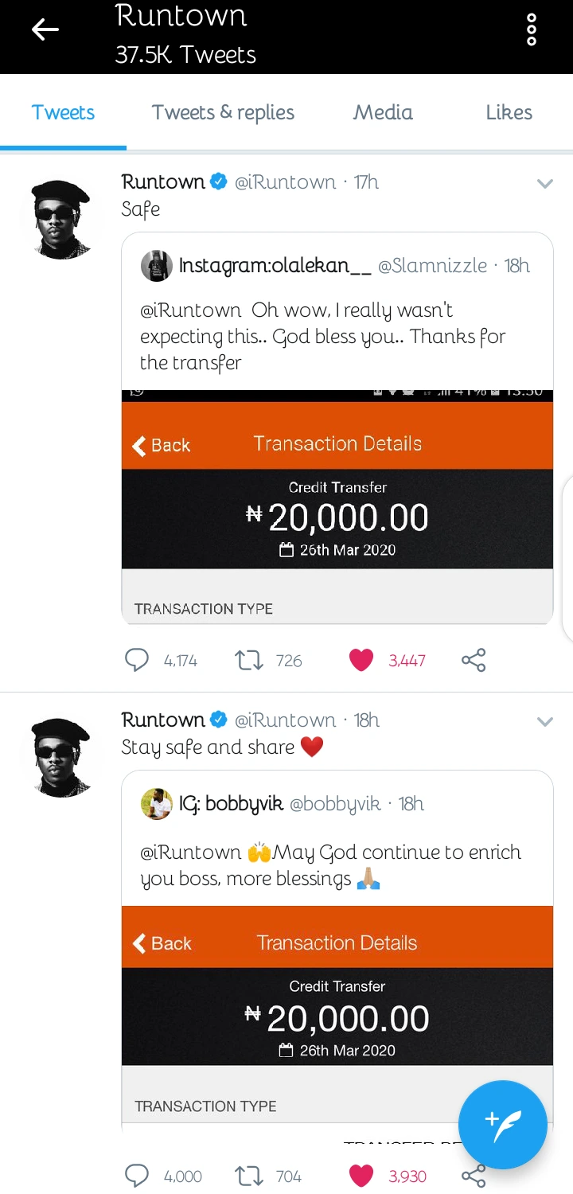573x1194 pixels.
Task: Open the three-dot overflow menu
Action: pos(532,30)
